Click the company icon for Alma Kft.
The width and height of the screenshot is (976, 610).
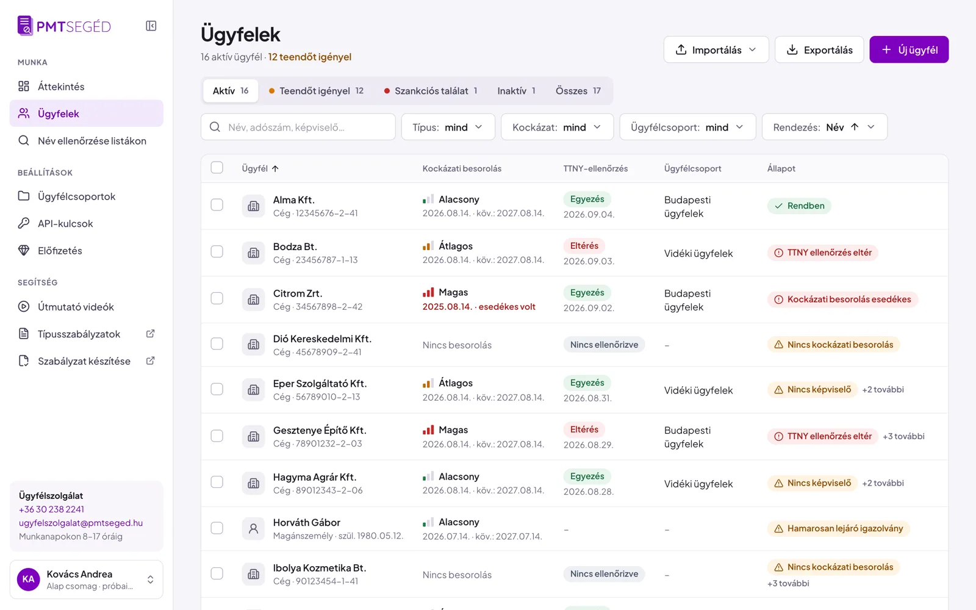click(253, 206)
